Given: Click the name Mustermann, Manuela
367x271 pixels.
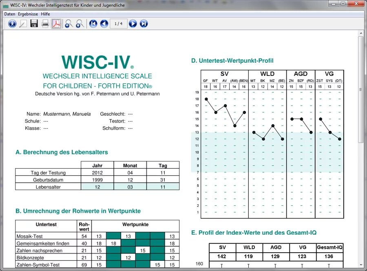Looking at the screenshot, I should pos(67,114).
